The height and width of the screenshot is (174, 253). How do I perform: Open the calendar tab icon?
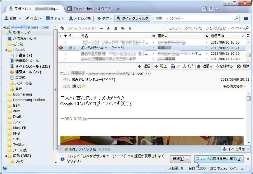pos(204,9)
